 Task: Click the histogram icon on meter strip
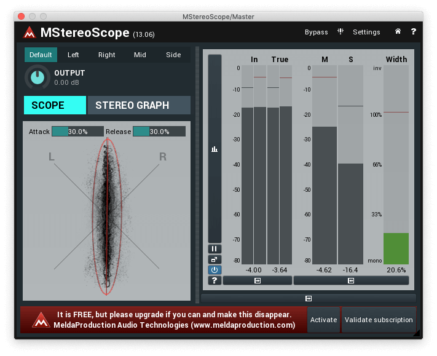coord(215,149)
